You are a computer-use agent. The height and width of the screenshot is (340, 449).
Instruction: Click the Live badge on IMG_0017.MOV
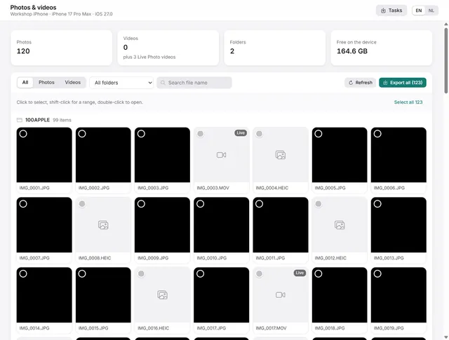coord(300,273)
